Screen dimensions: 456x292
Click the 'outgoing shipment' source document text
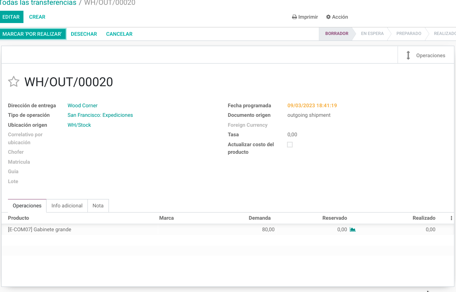[x=309, y=115]
